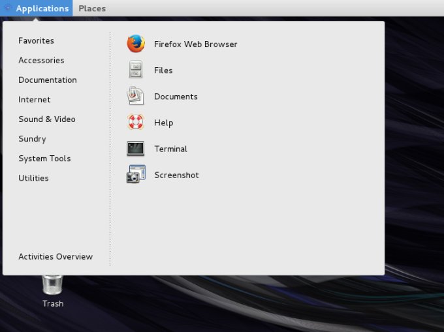The image size is (444, 332).
Task: Open the Terminal icon
Action: 135,149
